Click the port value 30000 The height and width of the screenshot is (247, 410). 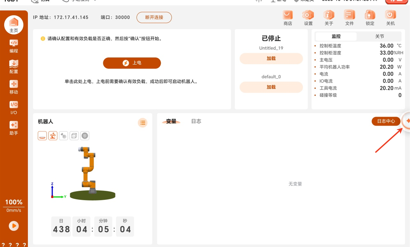[122, 18]
